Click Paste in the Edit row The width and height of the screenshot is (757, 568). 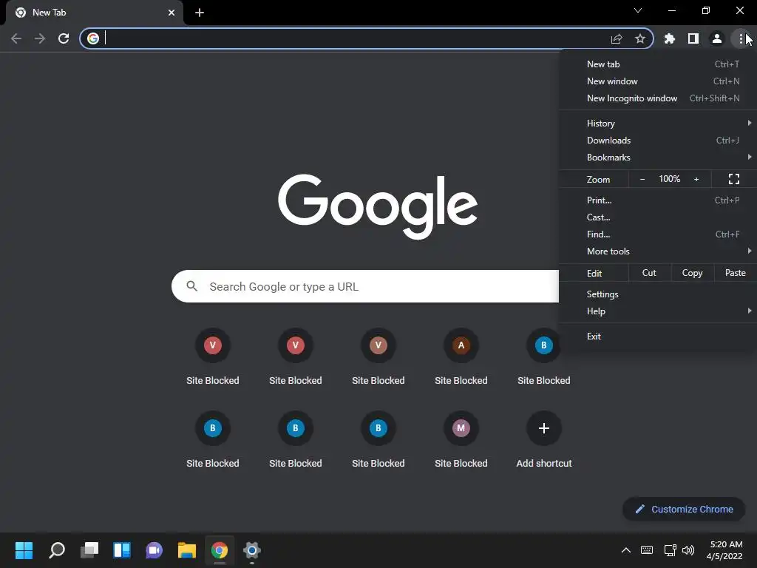[x=736, y=273]
